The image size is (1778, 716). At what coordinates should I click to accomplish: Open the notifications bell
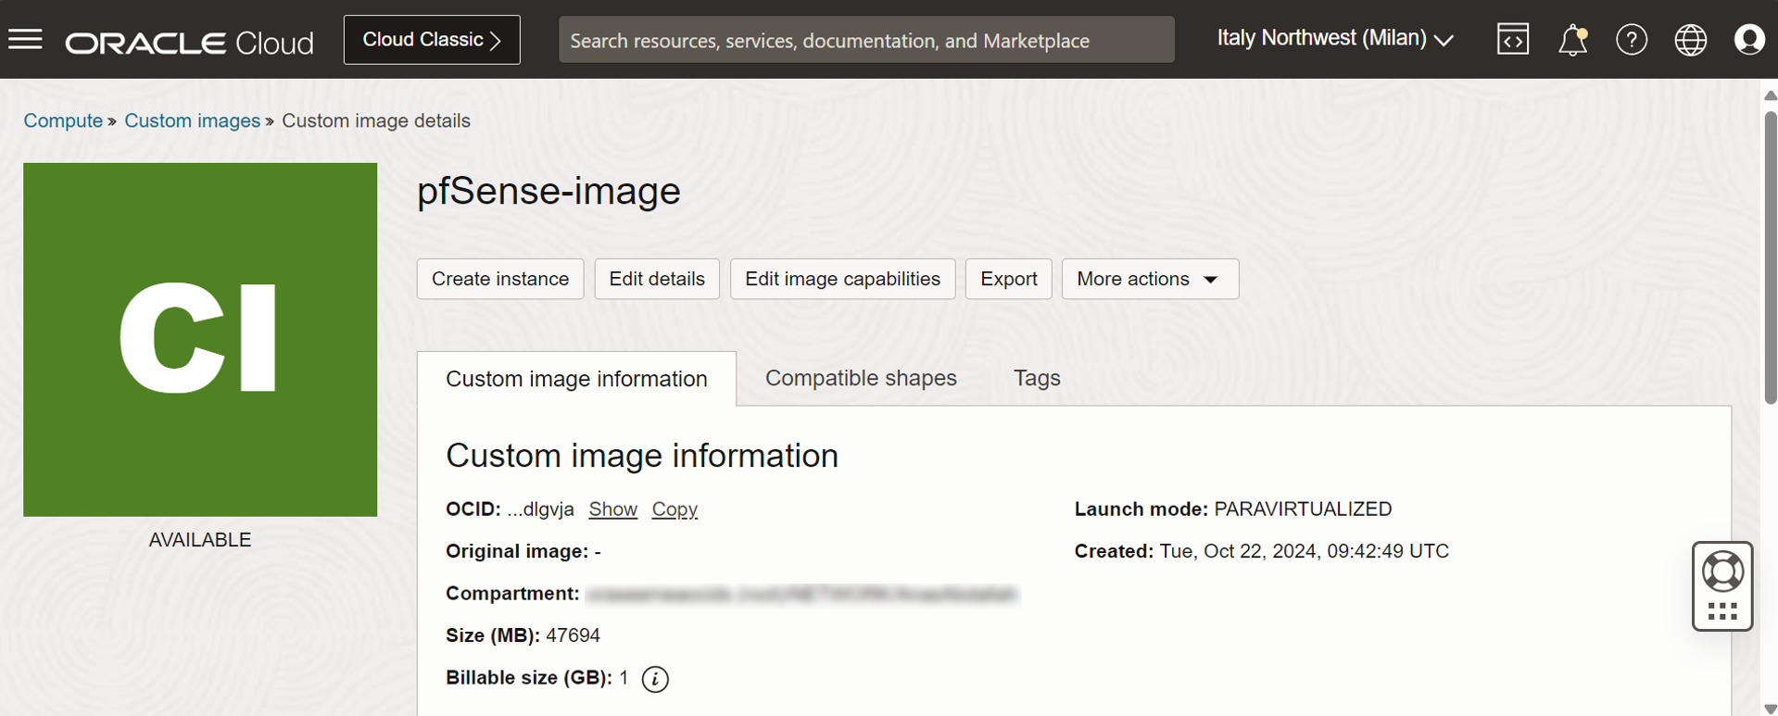(1572, 41)
